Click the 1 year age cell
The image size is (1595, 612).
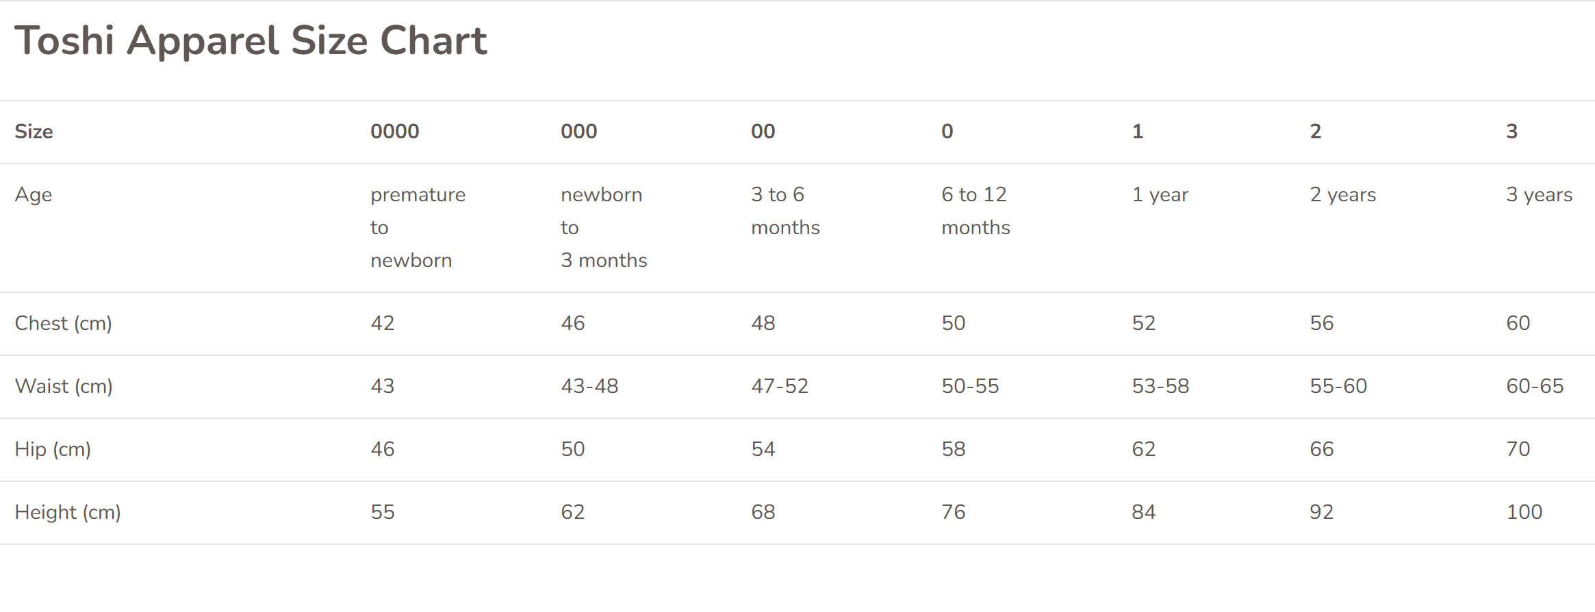(x=1160, y=195)
